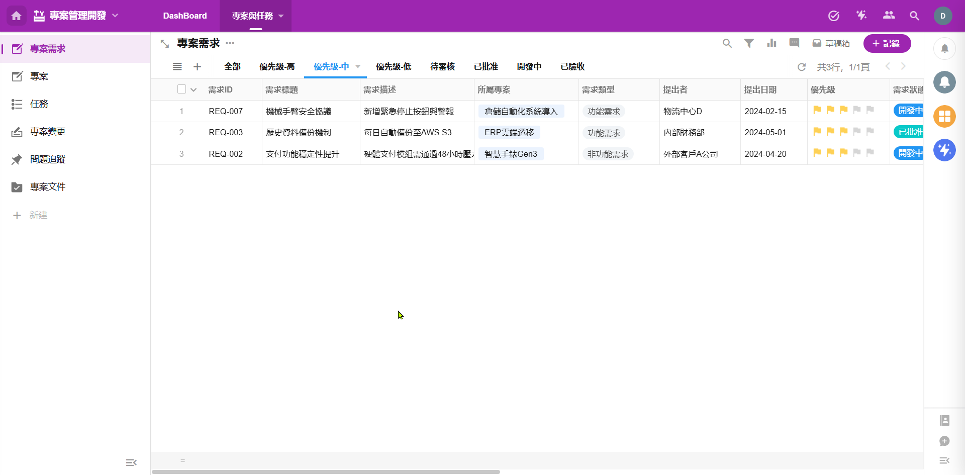Open the members/people icon in header
The image size is (965, 475).
pos(889,16)
